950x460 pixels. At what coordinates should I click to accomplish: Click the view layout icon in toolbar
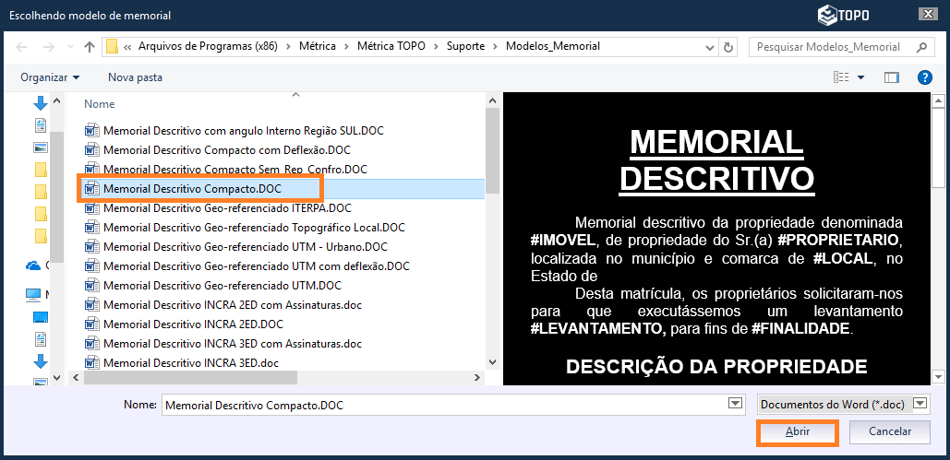841,77
